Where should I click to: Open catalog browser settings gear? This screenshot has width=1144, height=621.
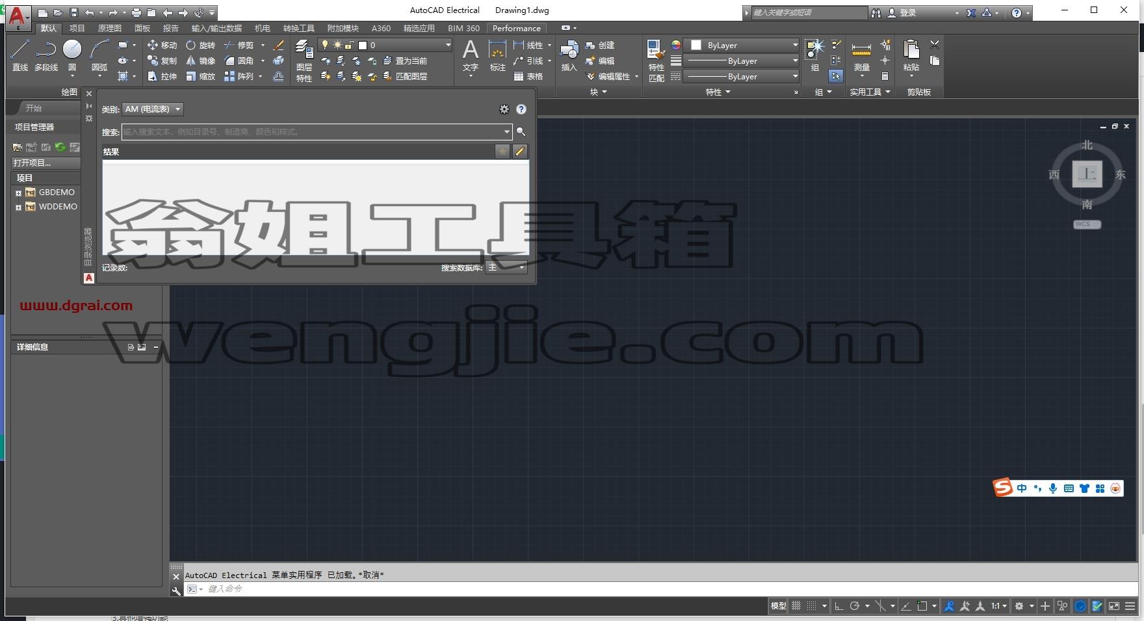click(x=504, y=109)
